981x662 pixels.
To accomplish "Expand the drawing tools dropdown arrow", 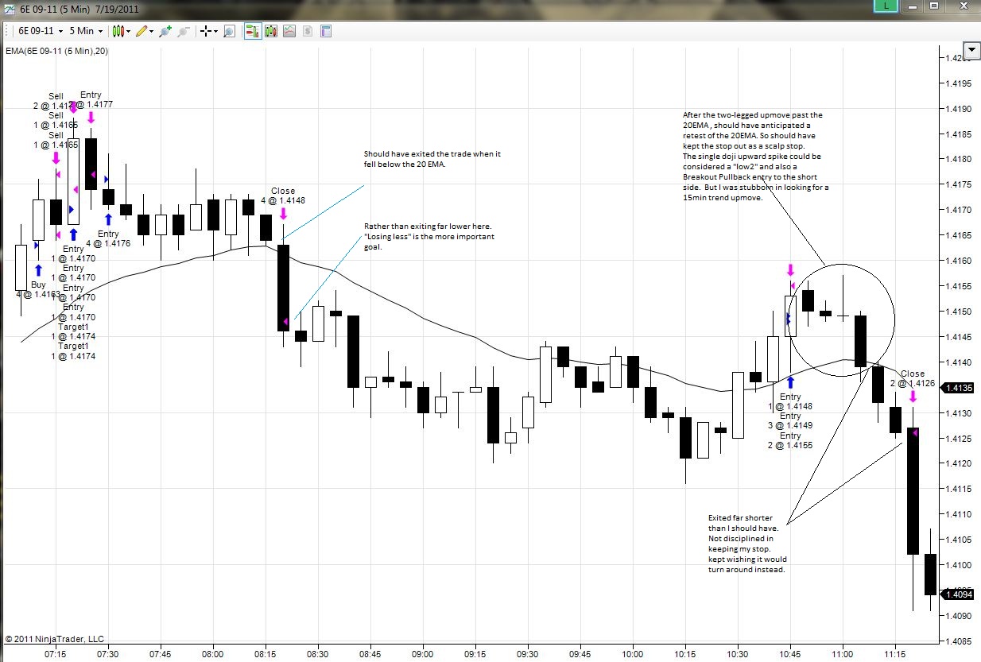I will 152,31.
